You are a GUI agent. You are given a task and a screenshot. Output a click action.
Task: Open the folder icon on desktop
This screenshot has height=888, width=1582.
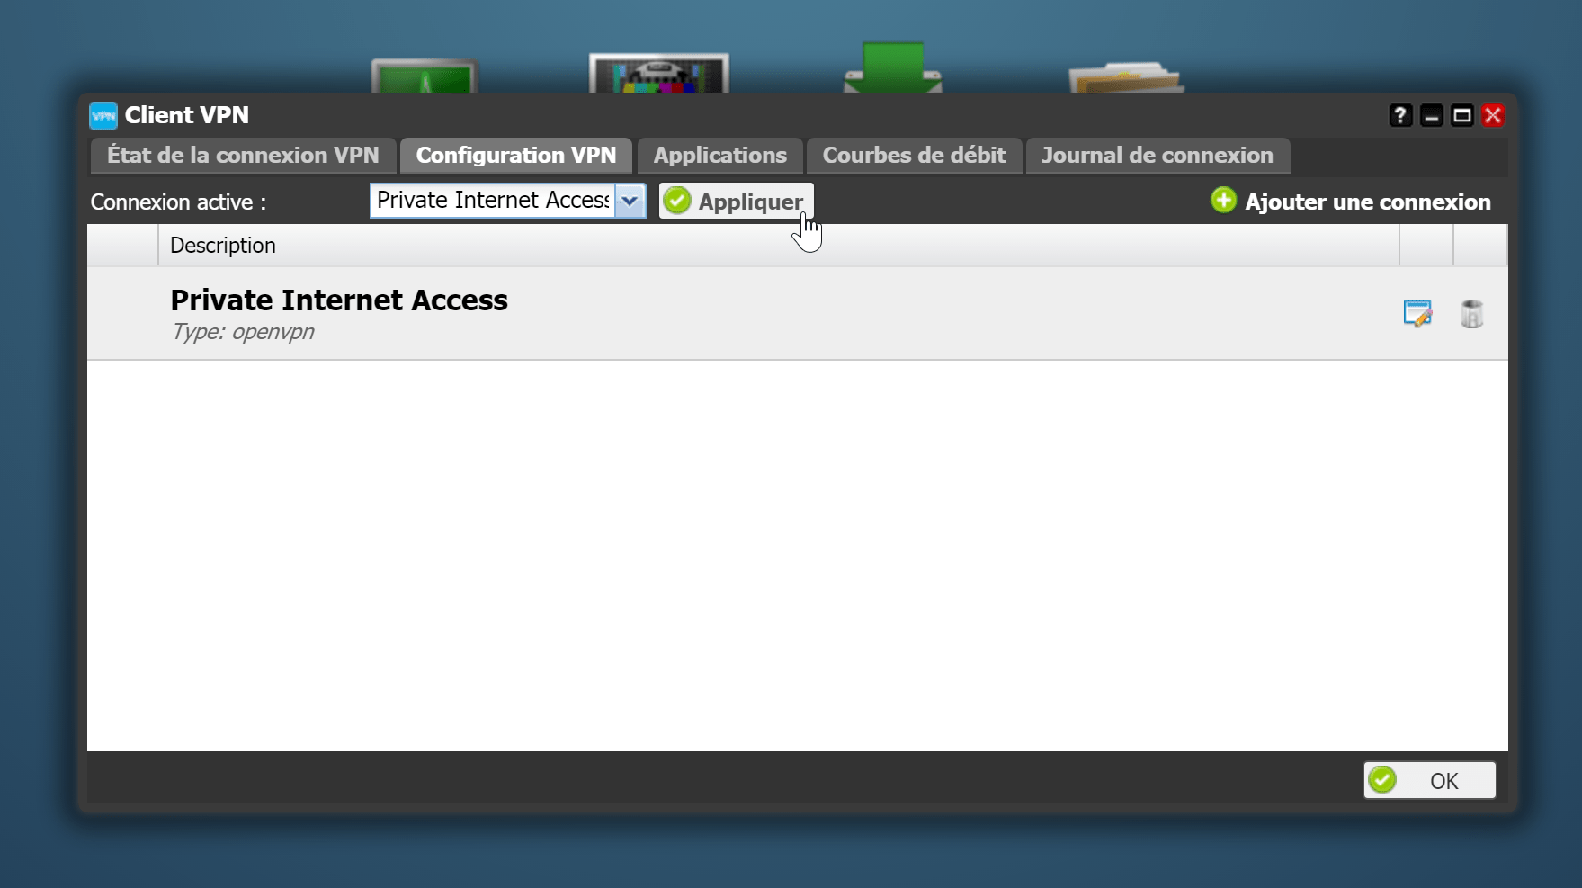tap(1126, 76)
